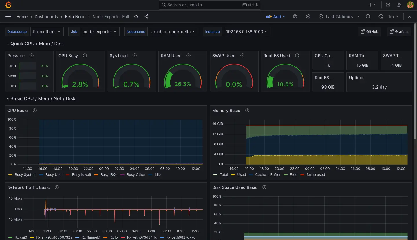Click the share dashboard icon
Screen dimensions: 417x240
146,17
